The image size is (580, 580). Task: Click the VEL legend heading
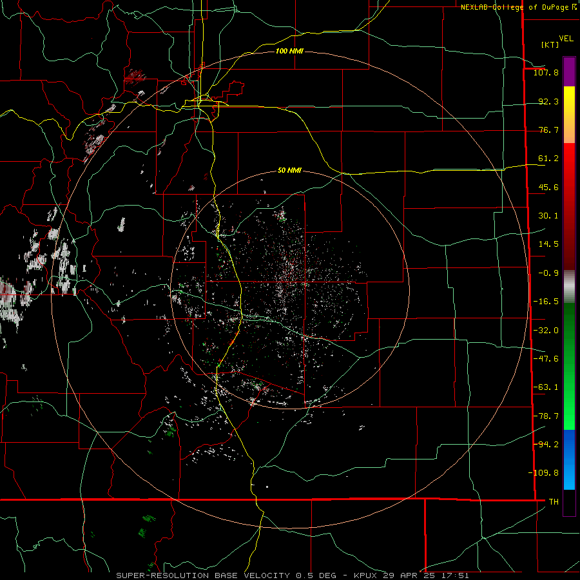tap(566, 39)
